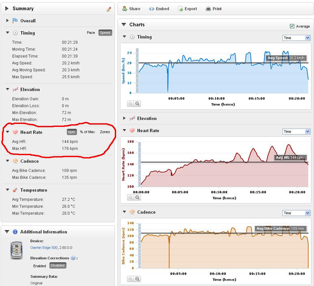The height and width of the screenshot is (286, 314).
Task: Click the Share icon
Action: click(x=124, y=9)
